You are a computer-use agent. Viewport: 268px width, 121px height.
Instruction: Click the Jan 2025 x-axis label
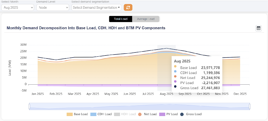[x=38, y=94]
